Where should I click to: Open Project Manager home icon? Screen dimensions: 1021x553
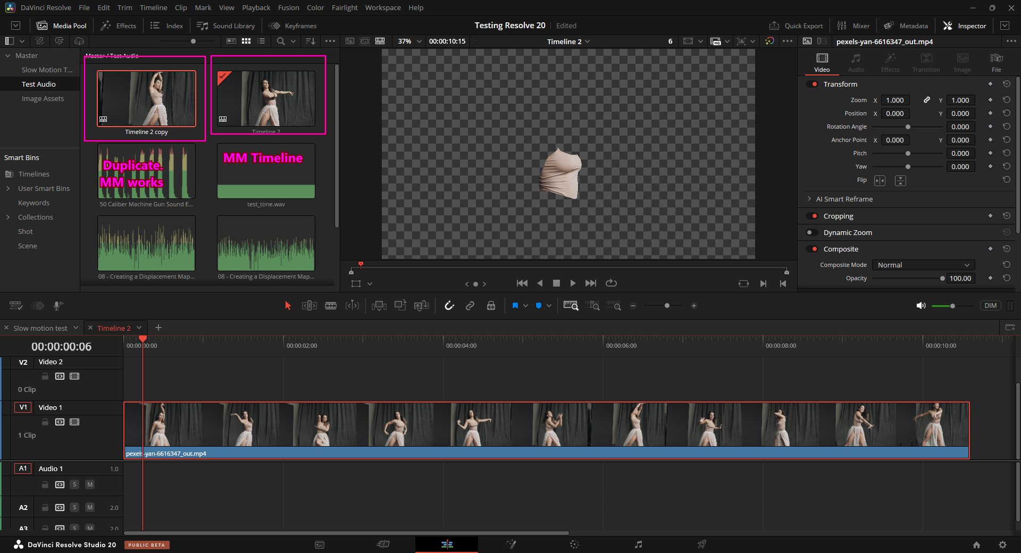[x=976, y=544]
